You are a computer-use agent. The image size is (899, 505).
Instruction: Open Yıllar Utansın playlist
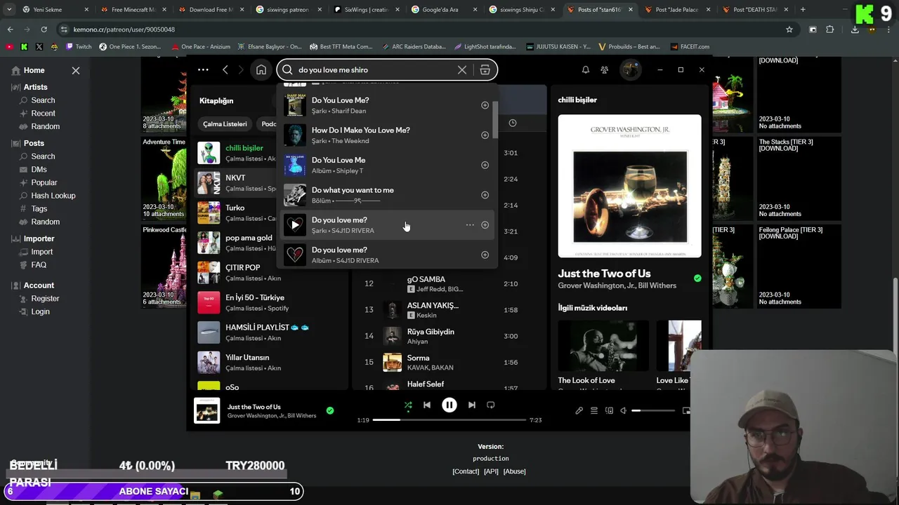point(270,362)
